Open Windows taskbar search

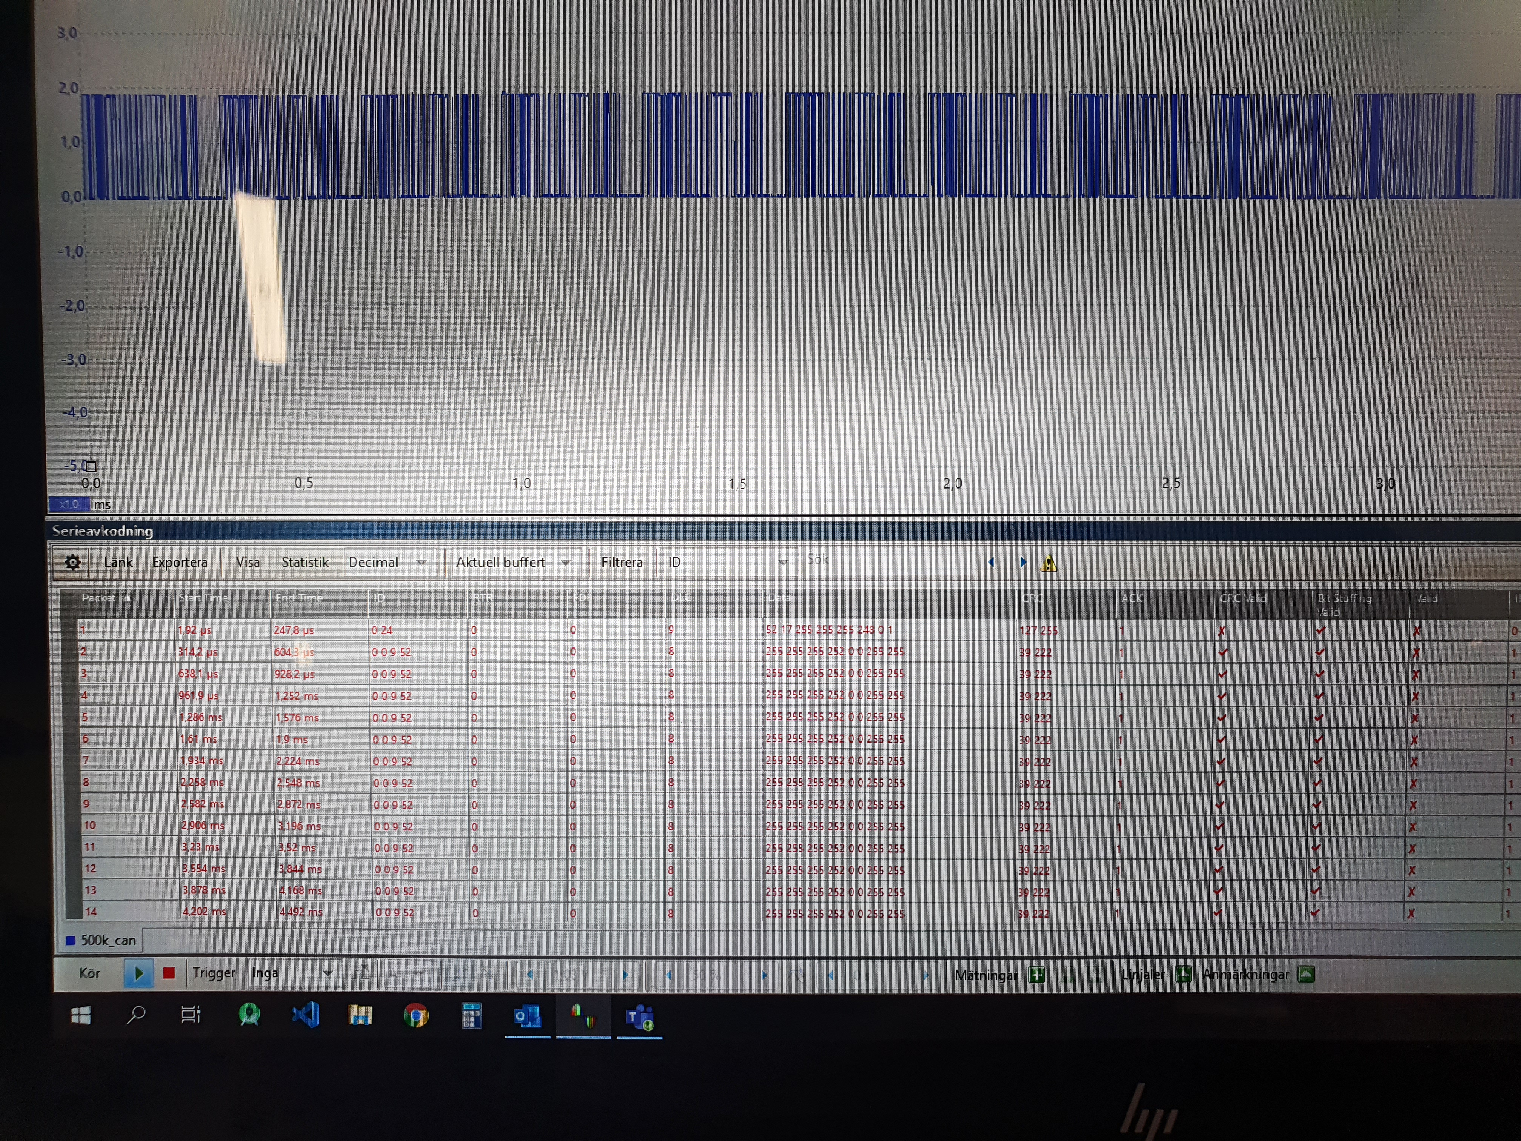tap(136, 1015)
